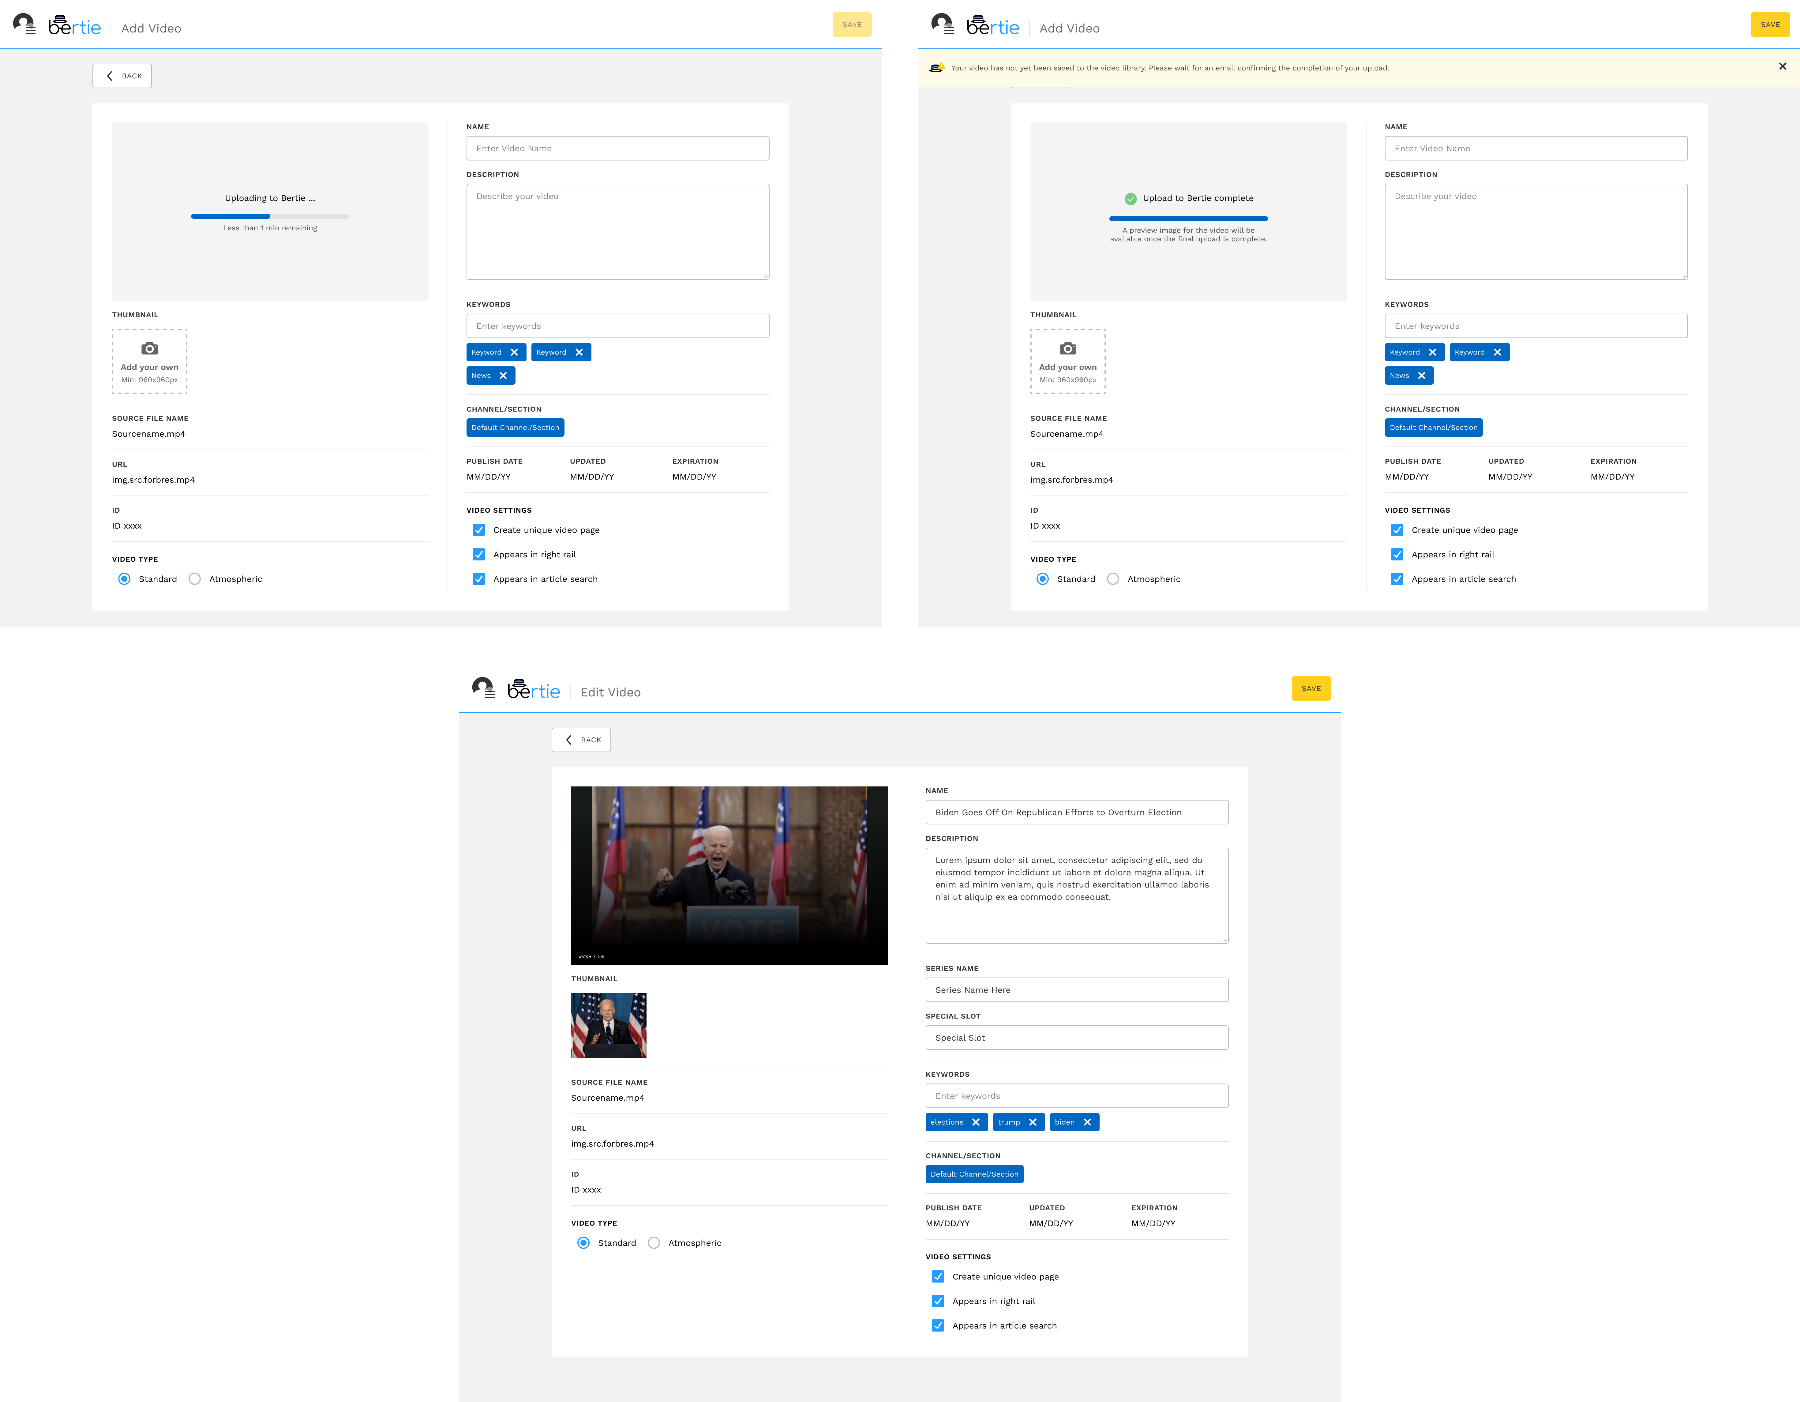Save changes in Edit Video screen
Screen dimensions: 1800x1402
pos(1311,689)
